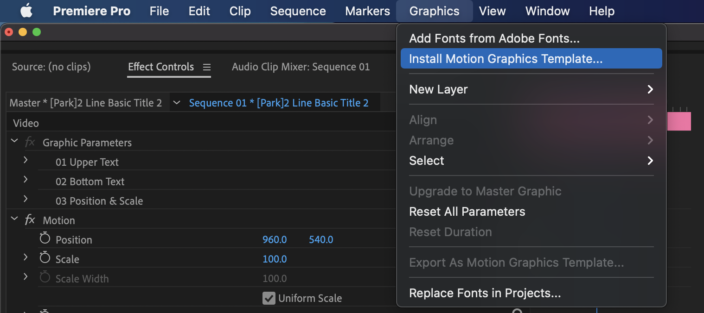Image resolution: width=704 pixels, height=313 pixels.
Task: Open the Edit menu
Action: (199, 11)
